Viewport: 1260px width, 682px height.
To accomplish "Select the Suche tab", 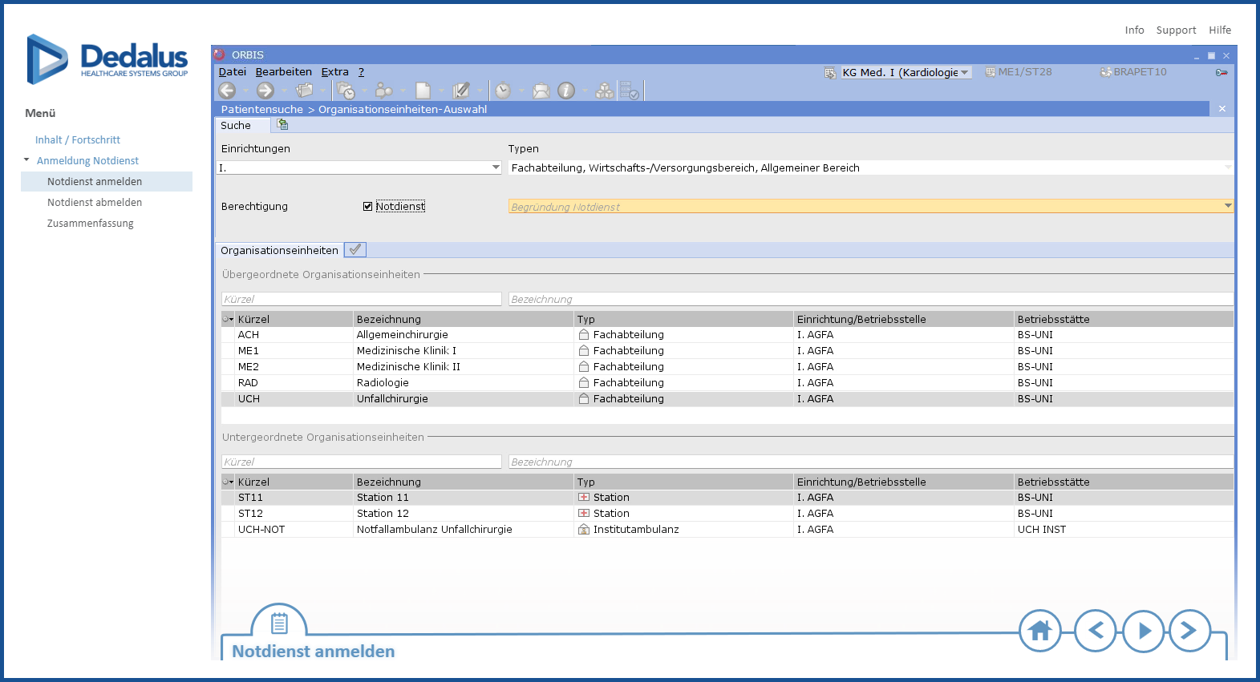I will coord(236,125).
